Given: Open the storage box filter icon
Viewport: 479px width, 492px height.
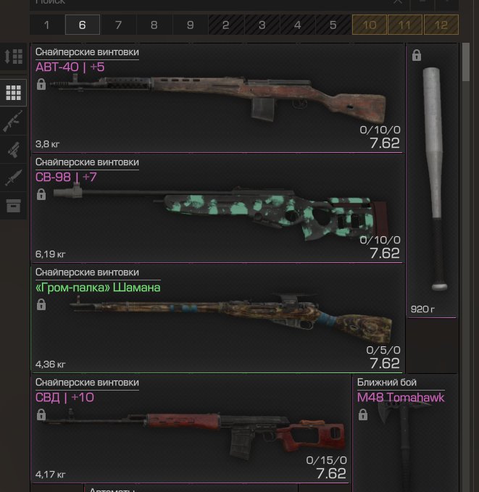Looking at the screenshot, I should [13, 206].
